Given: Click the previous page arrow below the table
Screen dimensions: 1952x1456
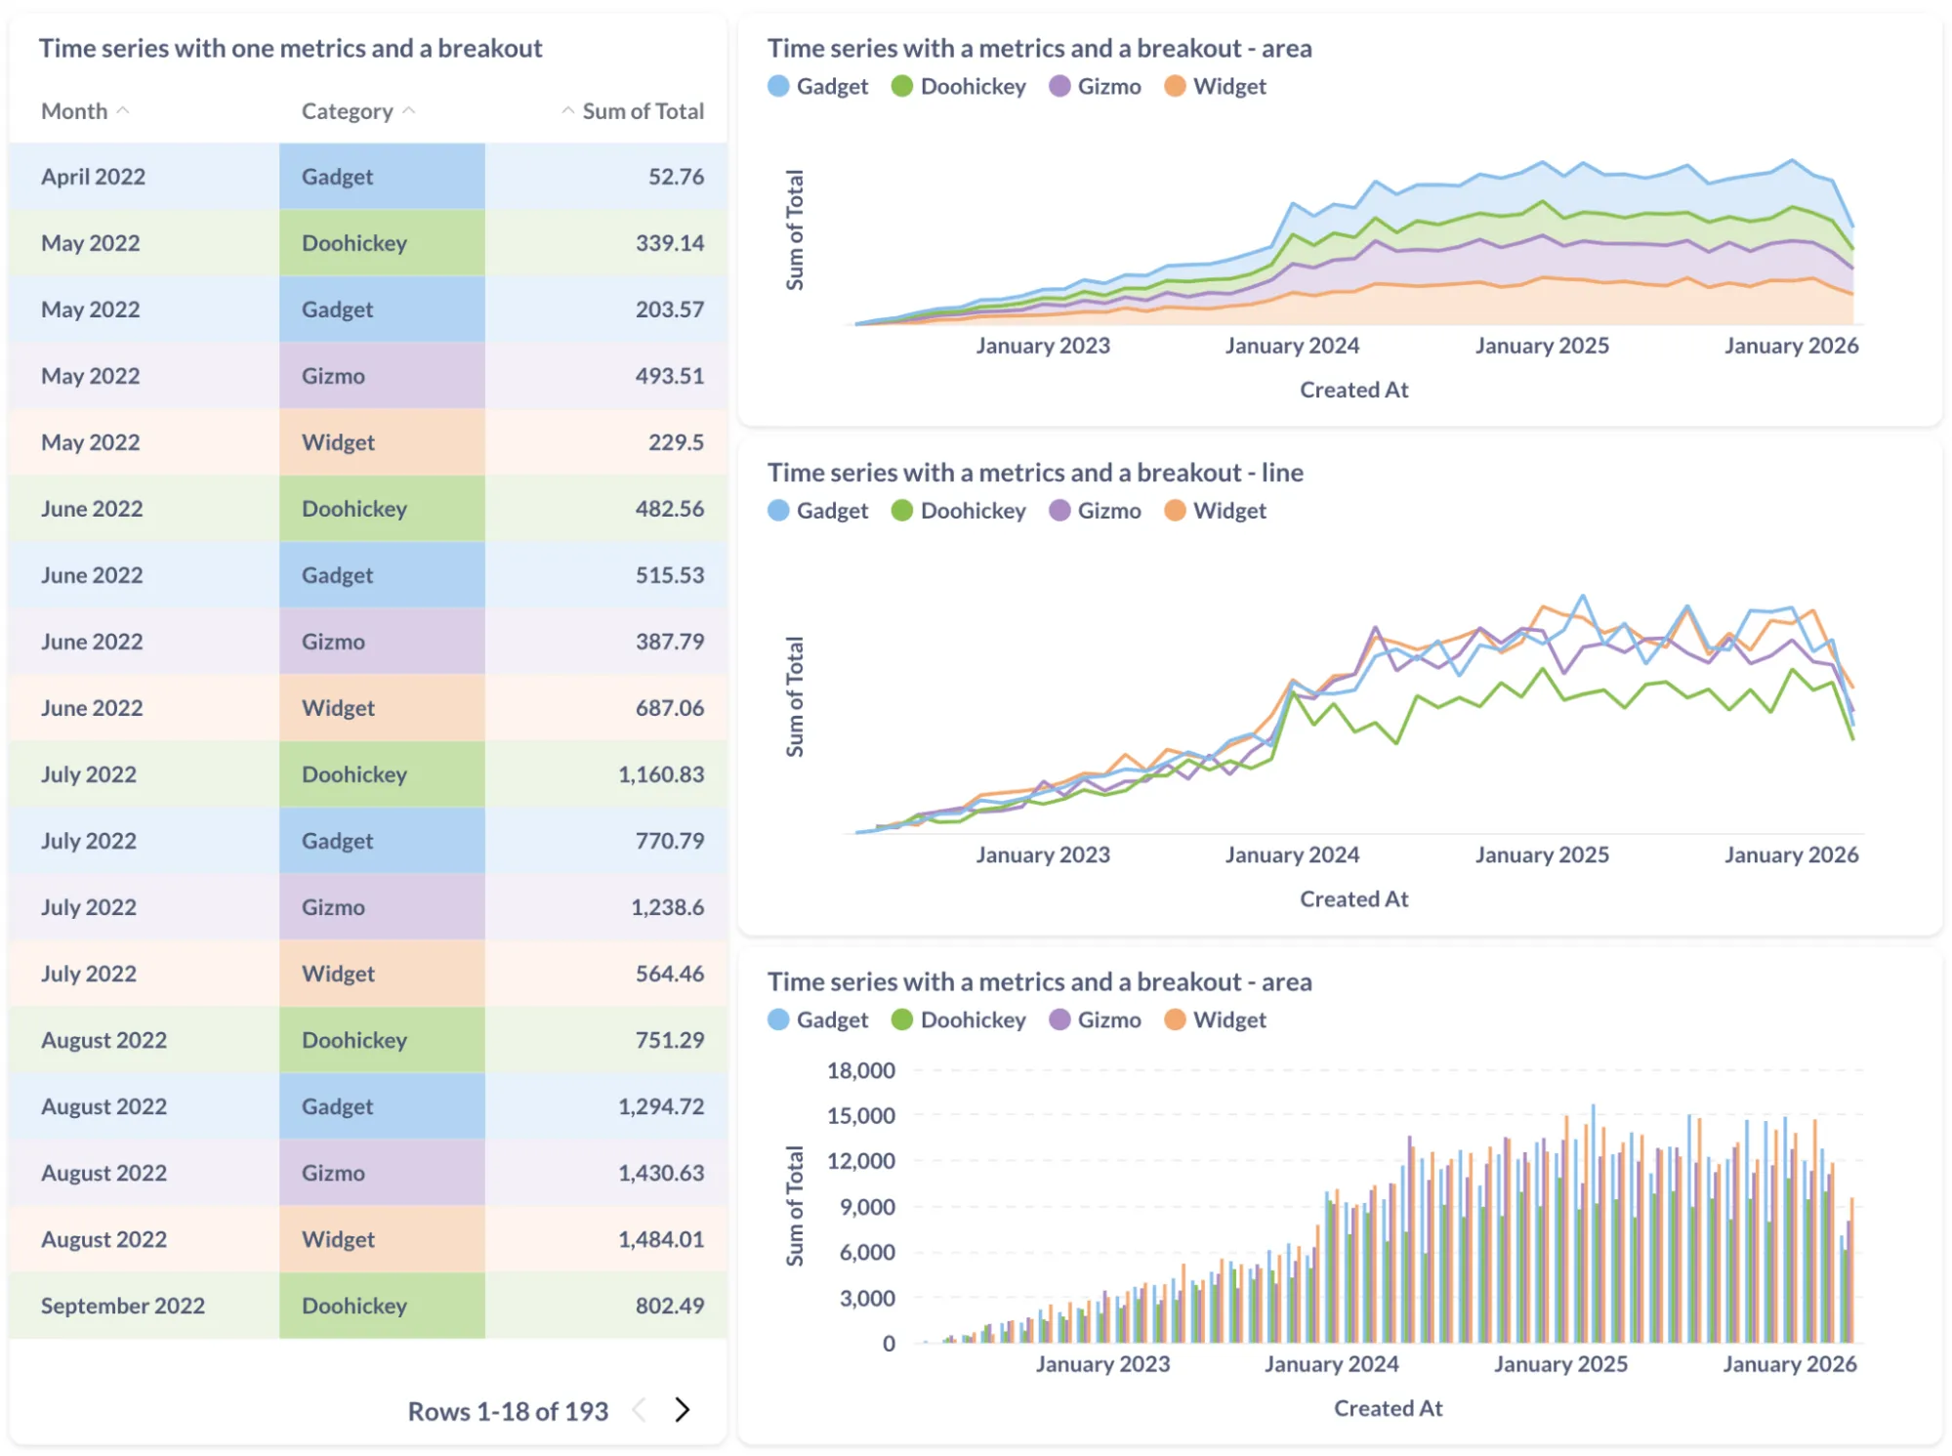Looking at the screenshot, I should [x=640, y=1409].
